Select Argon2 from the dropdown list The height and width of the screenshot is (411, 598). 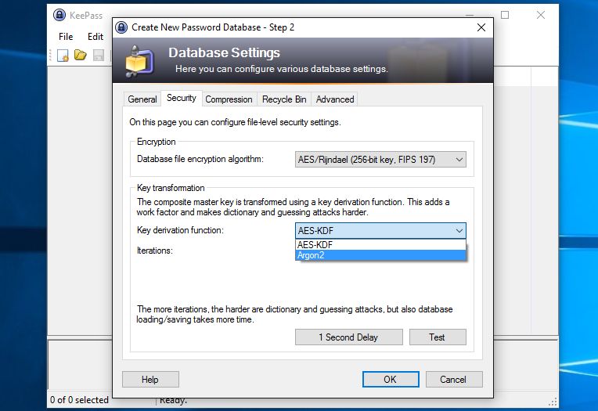point(380,255)
